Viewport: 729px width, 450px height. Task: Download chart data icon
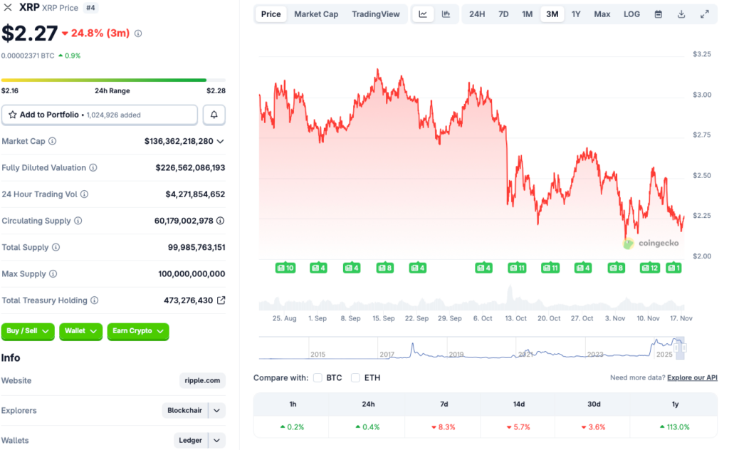(x=681, y=14)
